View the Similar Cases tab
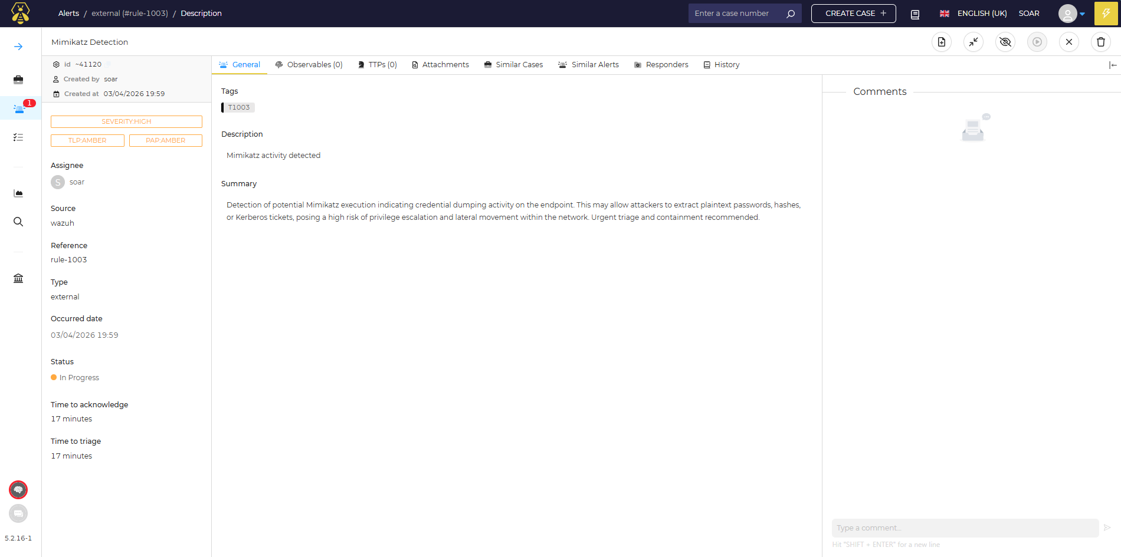 (513, 65)
